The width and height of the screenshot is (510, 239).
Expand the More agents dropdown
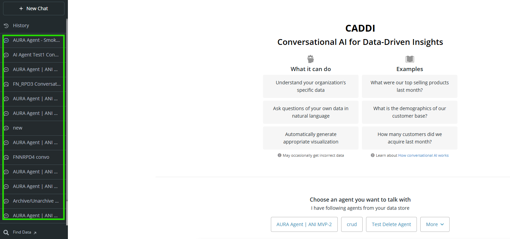pyautogui.click(x=435, y=224)
